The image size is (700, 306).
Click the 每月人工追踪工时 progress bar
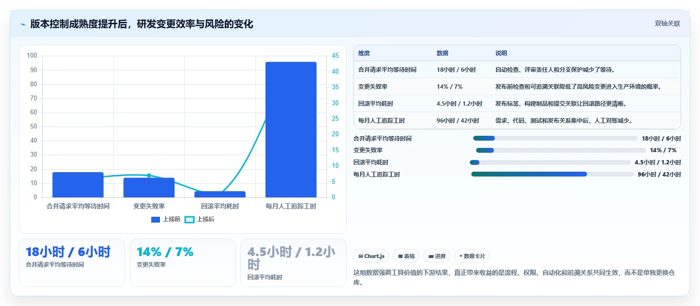553,174
